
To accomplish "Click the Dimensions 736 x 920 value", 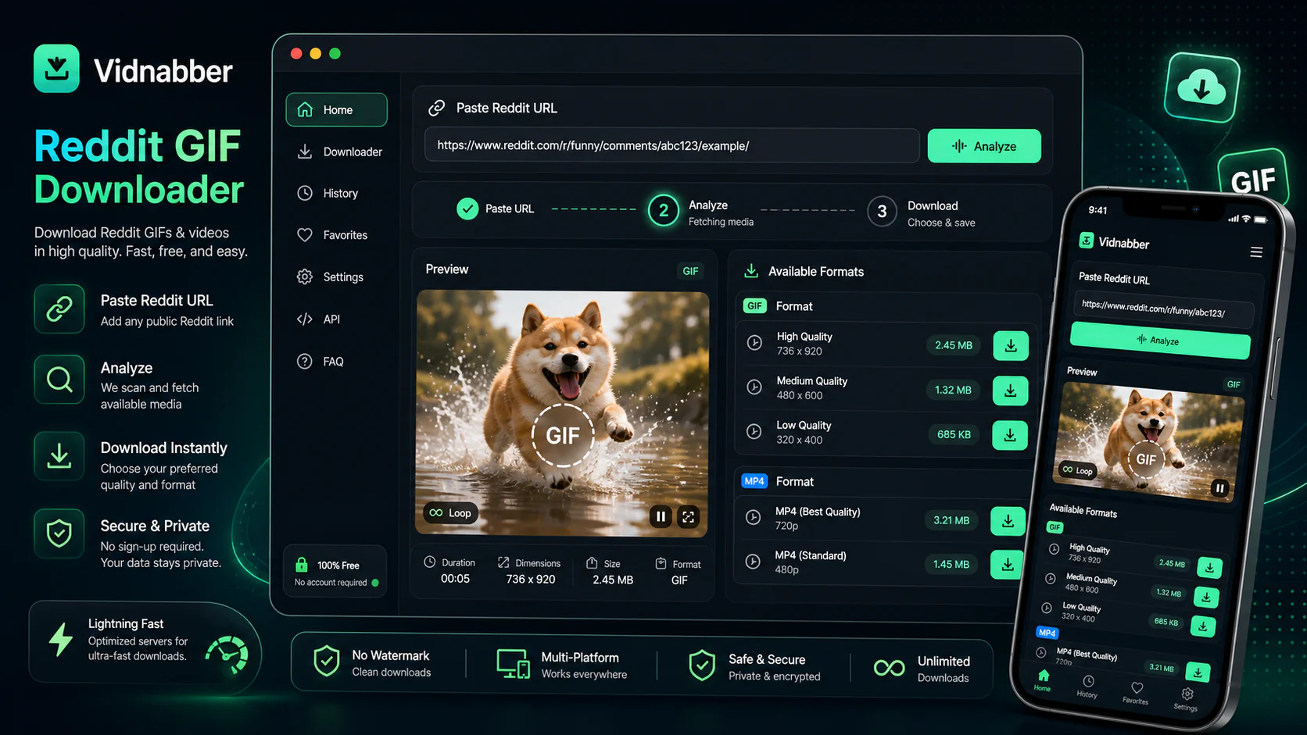I will click(531, 580).
